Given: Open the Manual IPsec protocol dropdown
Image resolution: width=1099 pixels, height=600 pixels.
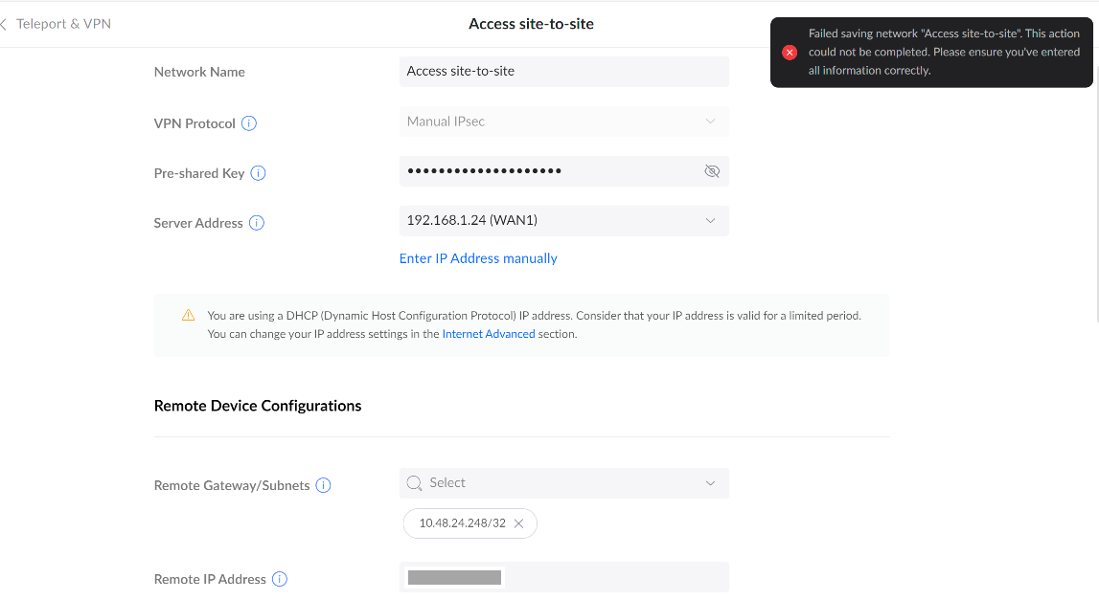Looking at the screenshot, I should tap(710, 122).
